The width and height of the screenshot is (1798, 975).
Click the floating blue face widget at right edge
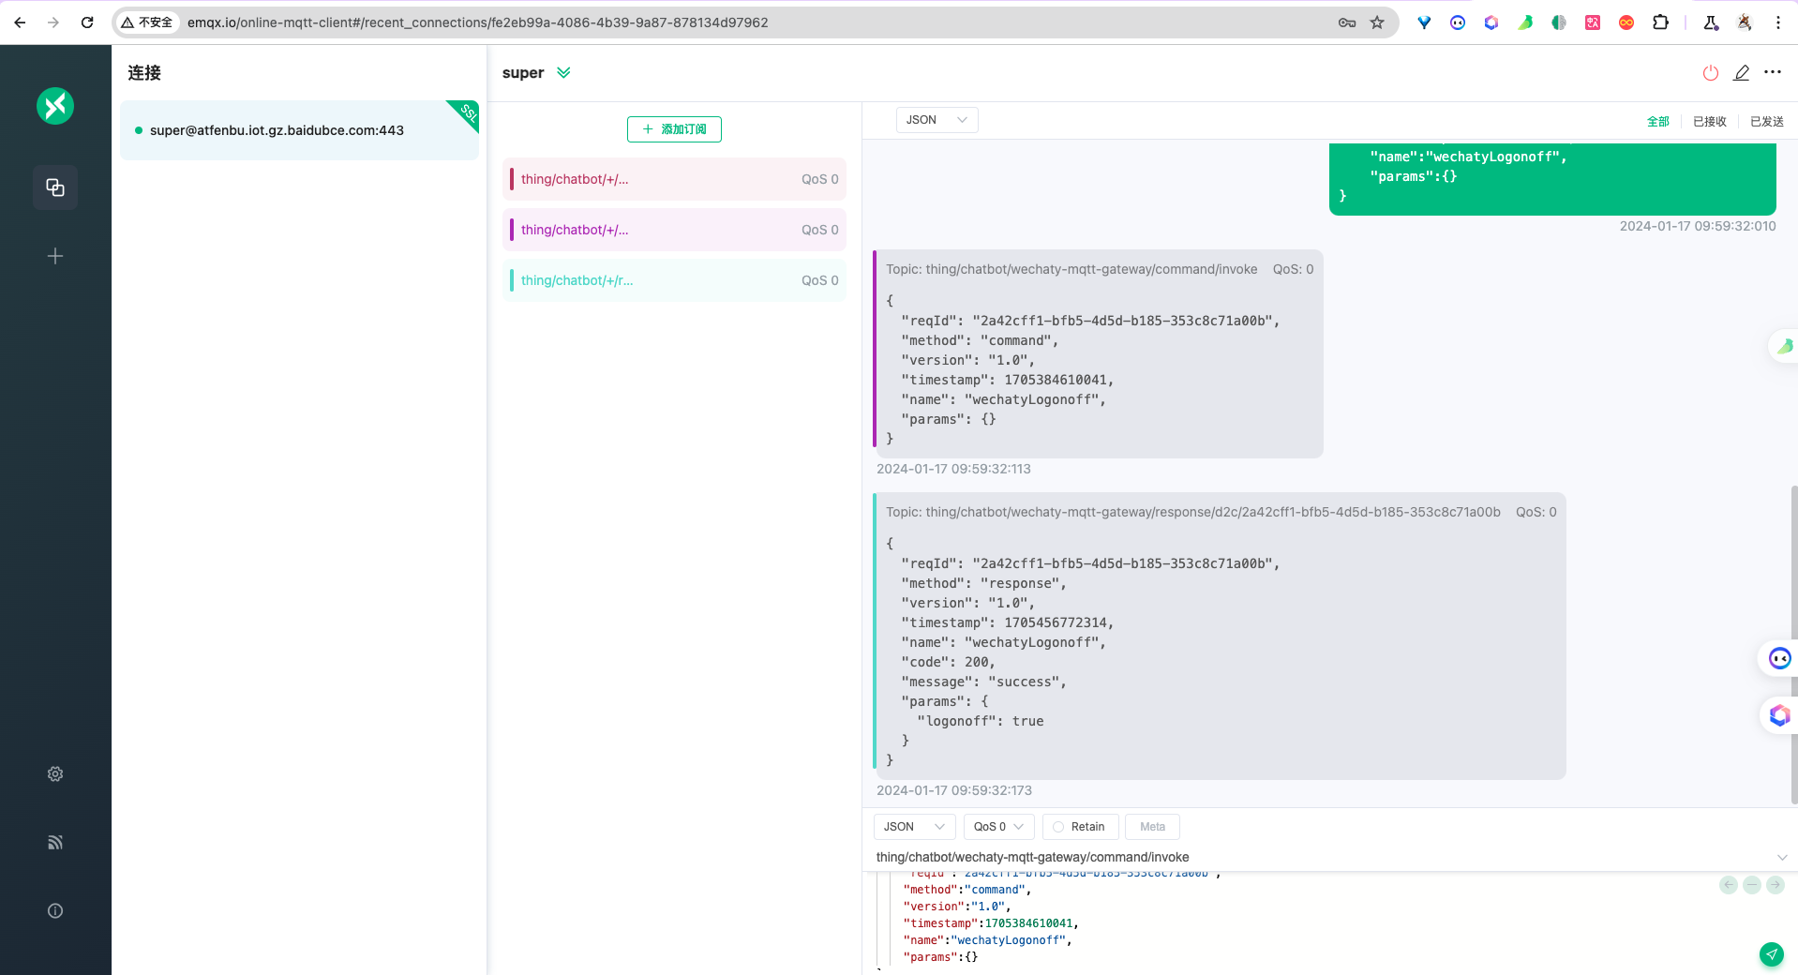[x=1779, y=658]
